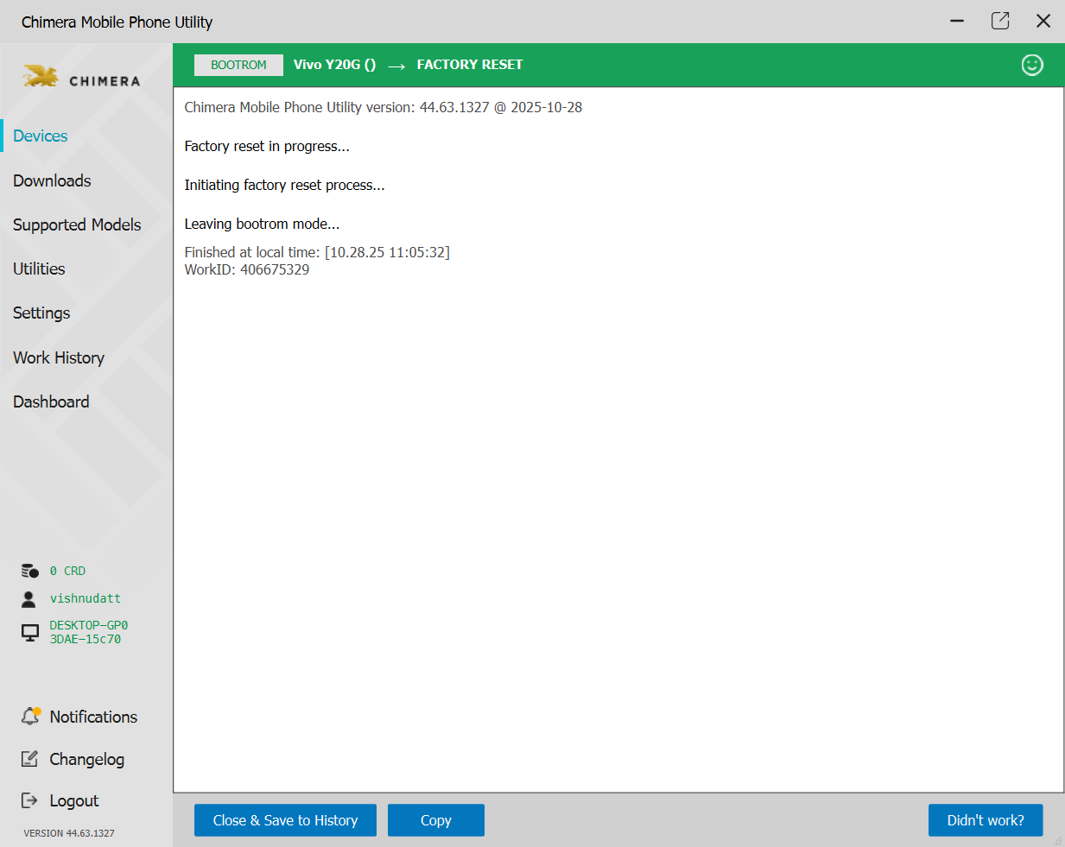Click the Logout text link

pyautogui.click(x=74, y=800)
